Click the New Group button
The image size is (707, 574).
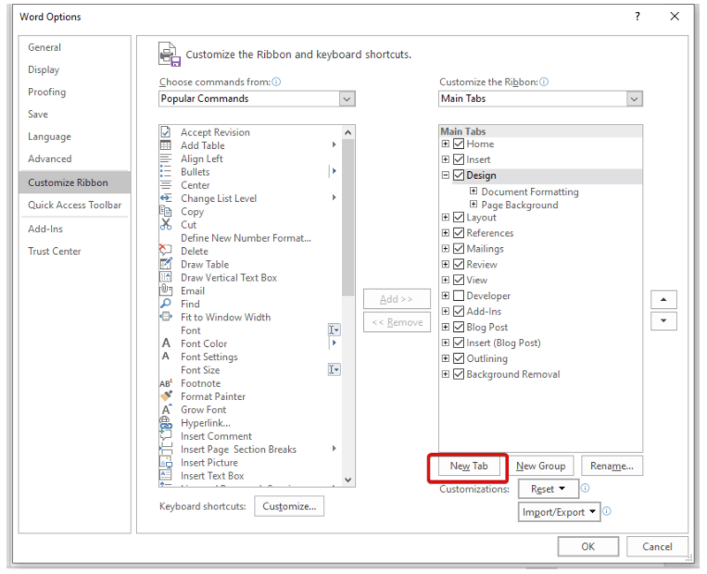point(540,467)
